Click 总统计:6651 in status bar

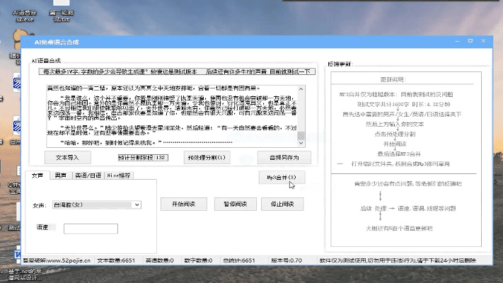239,260
